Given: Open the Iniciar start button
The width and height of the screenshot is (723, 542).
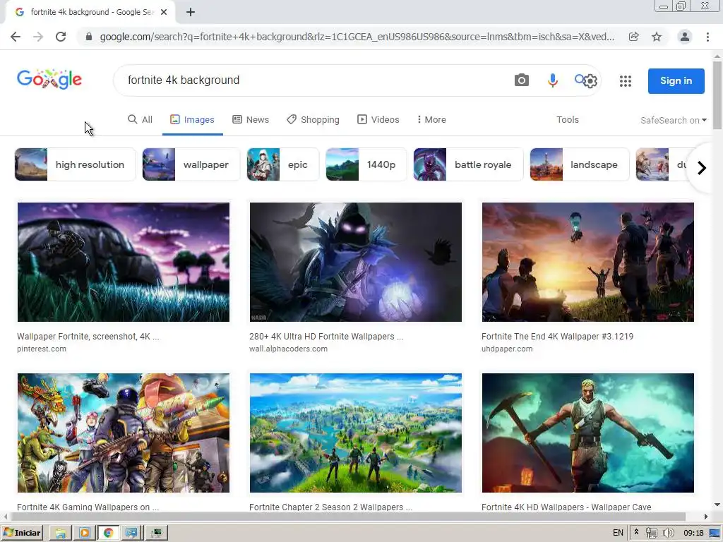Looking at the screenshot, I should pos(22,533).
